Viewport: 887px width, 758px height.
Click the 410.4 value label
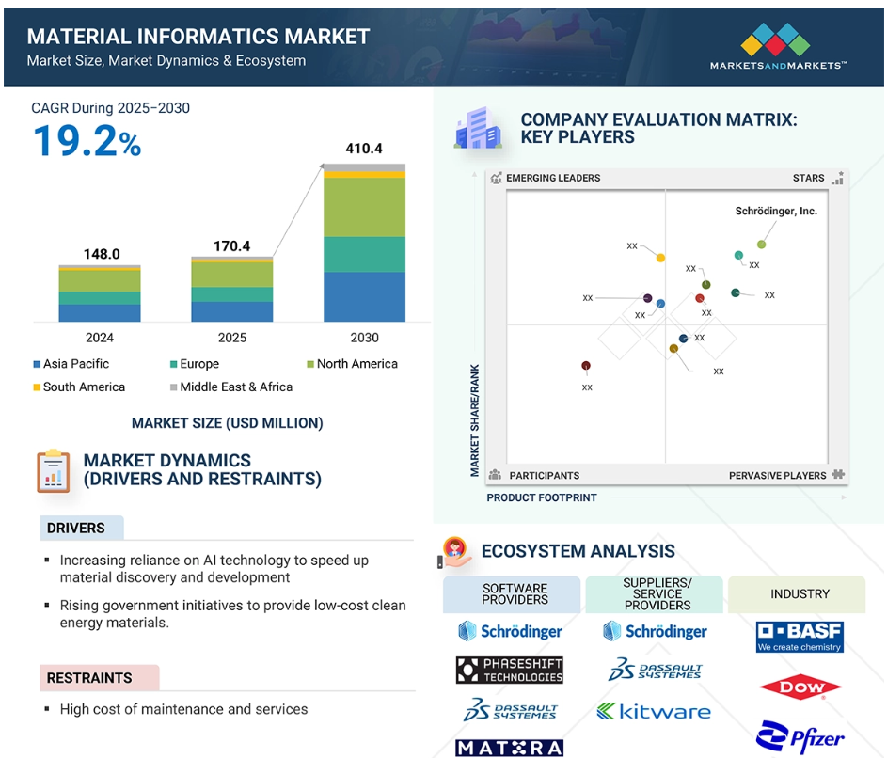(364, 149)
